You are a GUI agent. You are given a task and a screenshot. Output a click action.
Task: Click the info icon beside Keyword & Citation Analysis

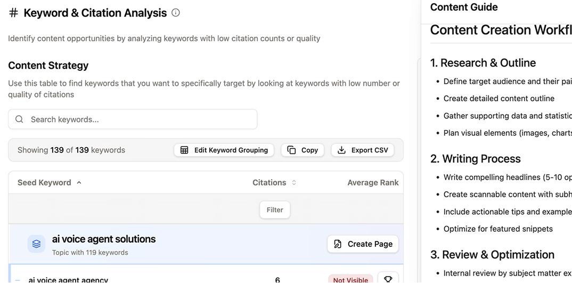pos(176,13)
